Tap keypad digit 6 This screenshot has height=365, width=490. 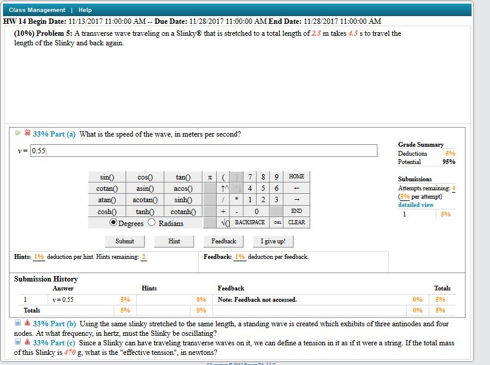tap(276, 188)
